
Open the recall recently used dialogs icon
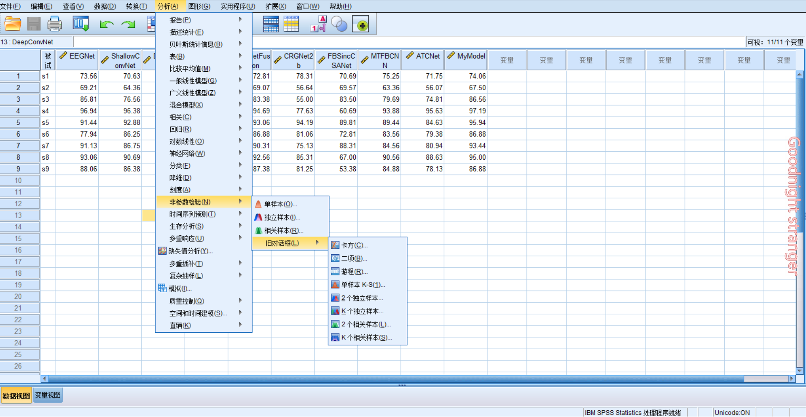coord(81,24)
